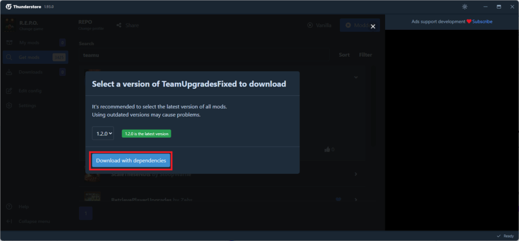Image resolution: width=519 pixels, height=241 pixels.
Task: Open Edit config in sidebar
Action: [x=35, y=91]
